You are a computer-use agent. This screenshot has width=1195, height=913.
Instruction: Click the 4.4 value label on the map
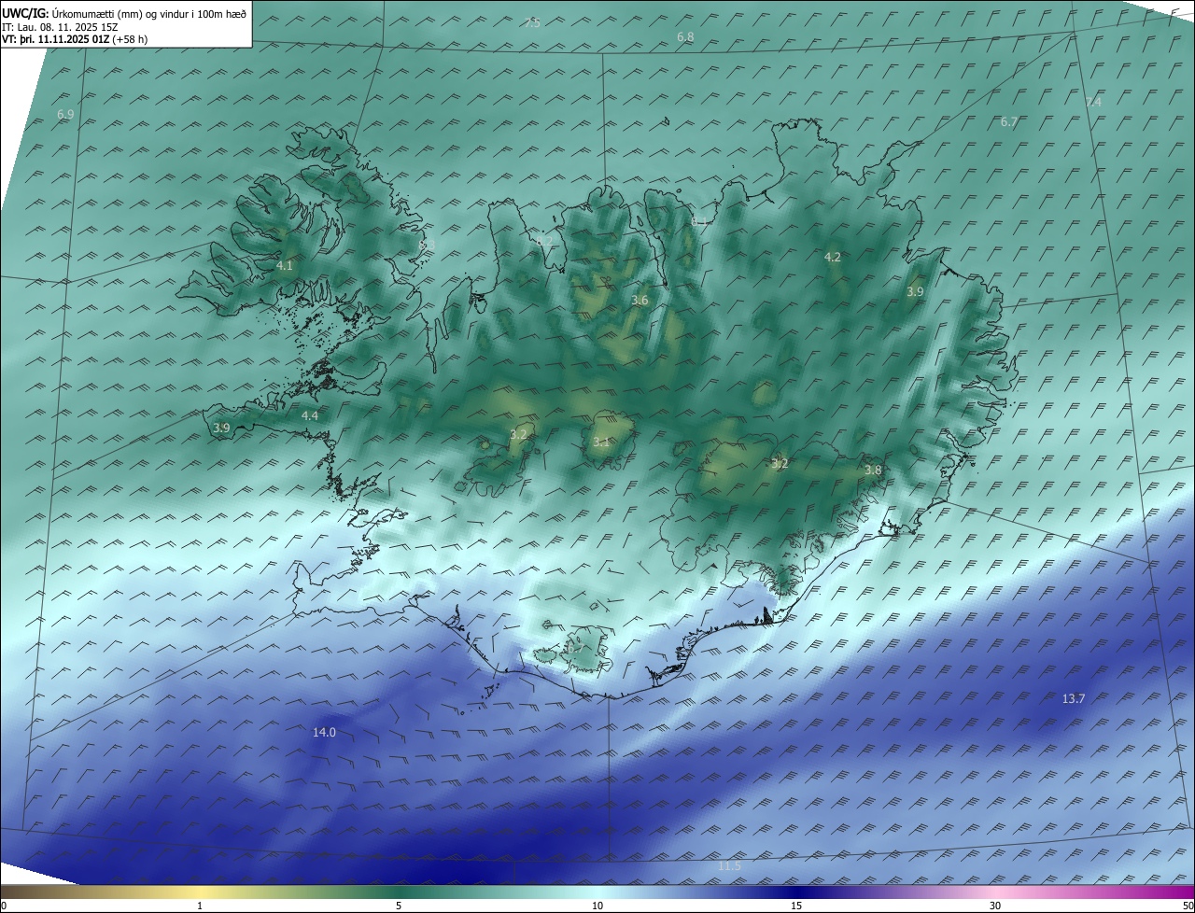click(x=310, y=415)
